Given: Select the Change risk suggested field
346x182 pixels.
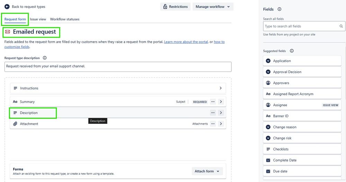Looking at the screenshot, I should point(302,138).
